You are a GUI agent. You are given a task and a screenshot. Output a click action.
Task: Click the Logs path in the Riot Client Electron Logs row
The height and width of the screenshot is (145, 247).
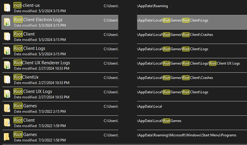coord(173,20)
